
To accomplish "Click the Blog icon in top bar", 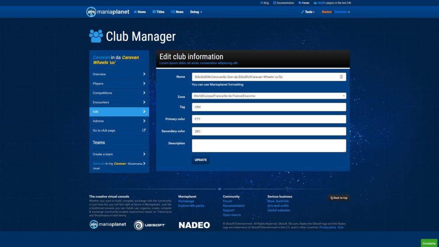I will click(262, 3).
